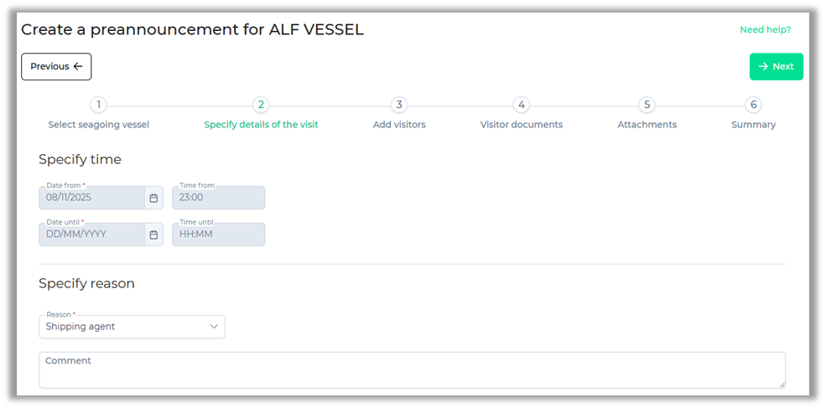826x408 pixels.
Task: Click into the Comment text area
Action: coord(411,370)
